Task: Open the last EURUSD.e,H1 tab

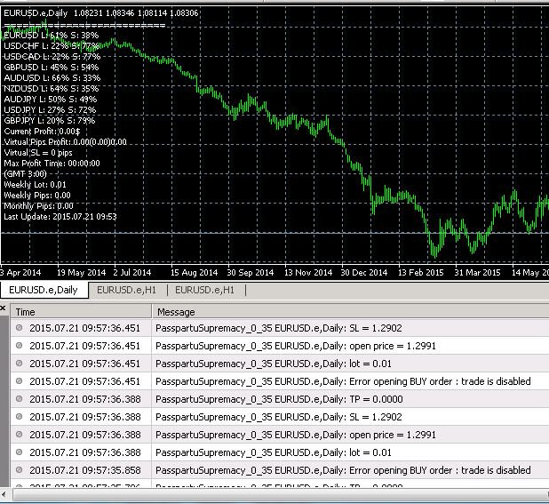Action: pos(204,291)
